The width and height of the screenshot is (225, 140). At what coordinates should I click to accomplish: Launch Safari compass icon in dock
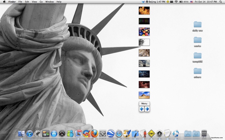tap(119, 134)
